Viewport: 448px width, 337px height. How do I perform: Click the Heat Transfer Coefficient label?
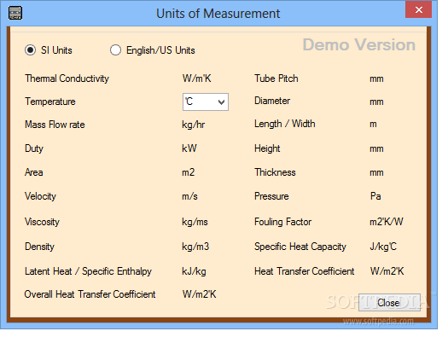(x=305, y=271)
